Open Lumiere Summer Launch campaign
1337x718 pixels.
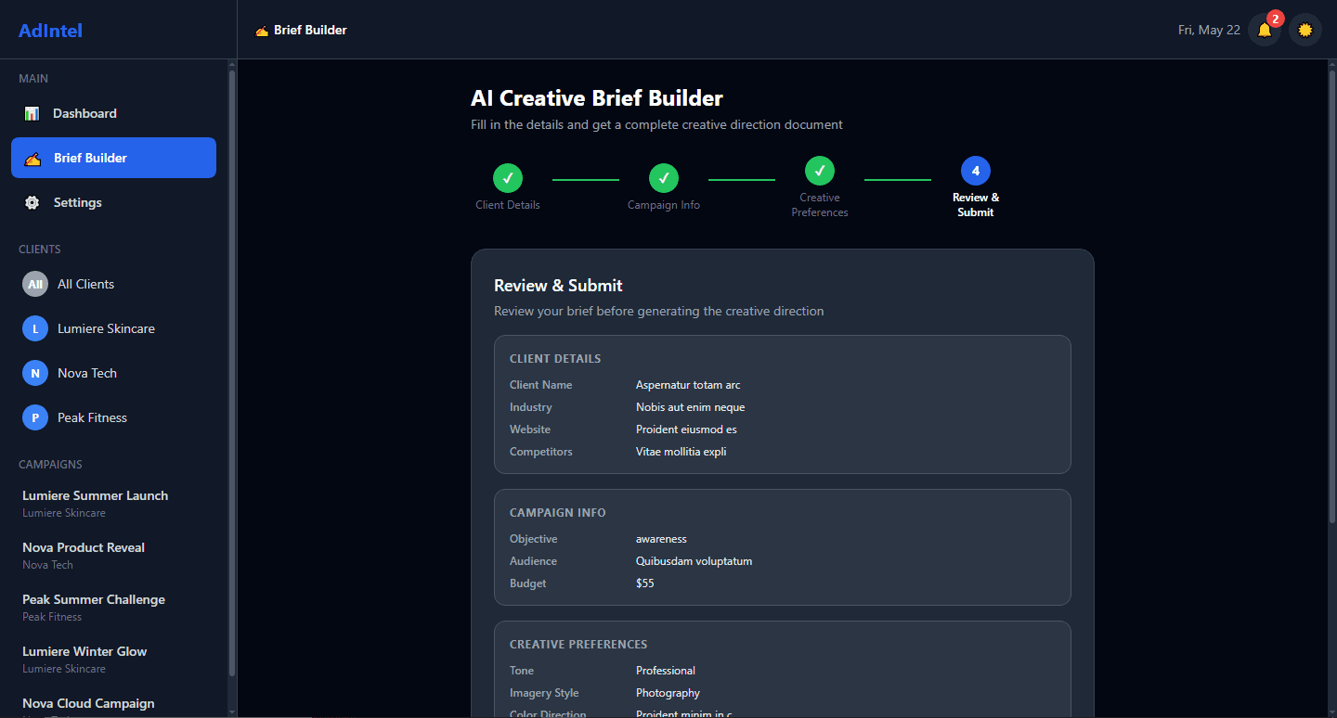(x=113, y=504)
